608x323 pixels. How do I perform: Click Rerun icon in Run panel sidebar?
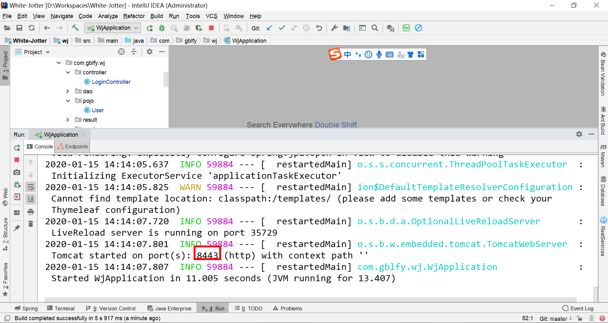17,148
